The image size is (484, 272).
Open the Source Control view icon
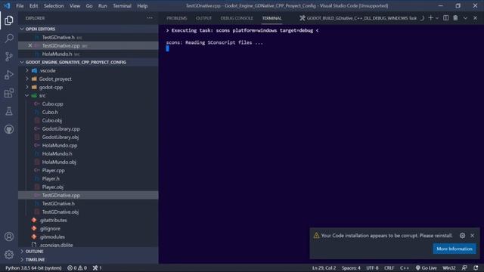9,57
